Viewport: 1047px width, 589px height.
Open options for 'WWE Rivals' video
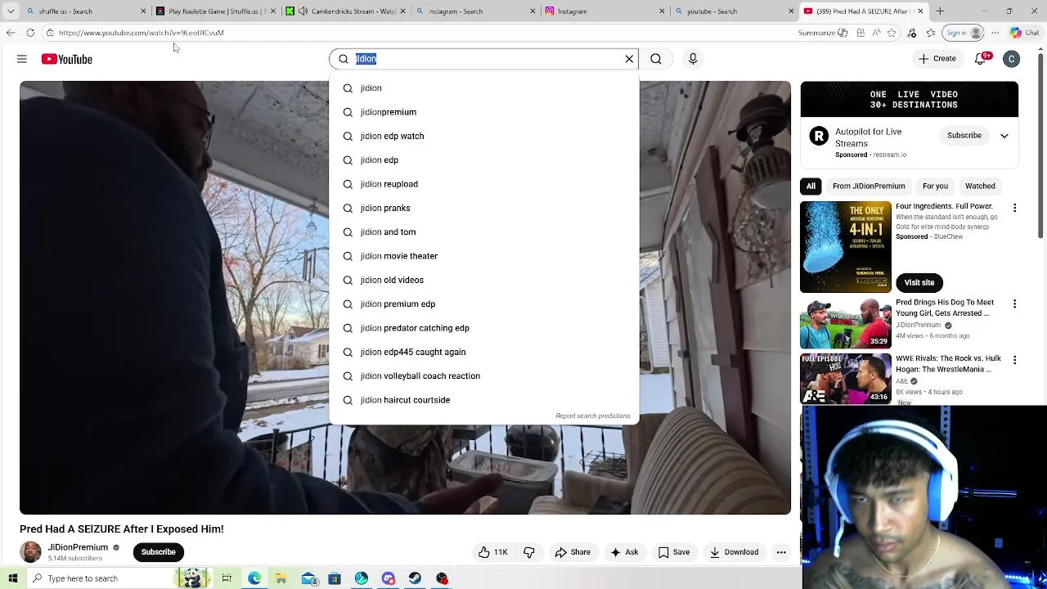coord(1015,360)
